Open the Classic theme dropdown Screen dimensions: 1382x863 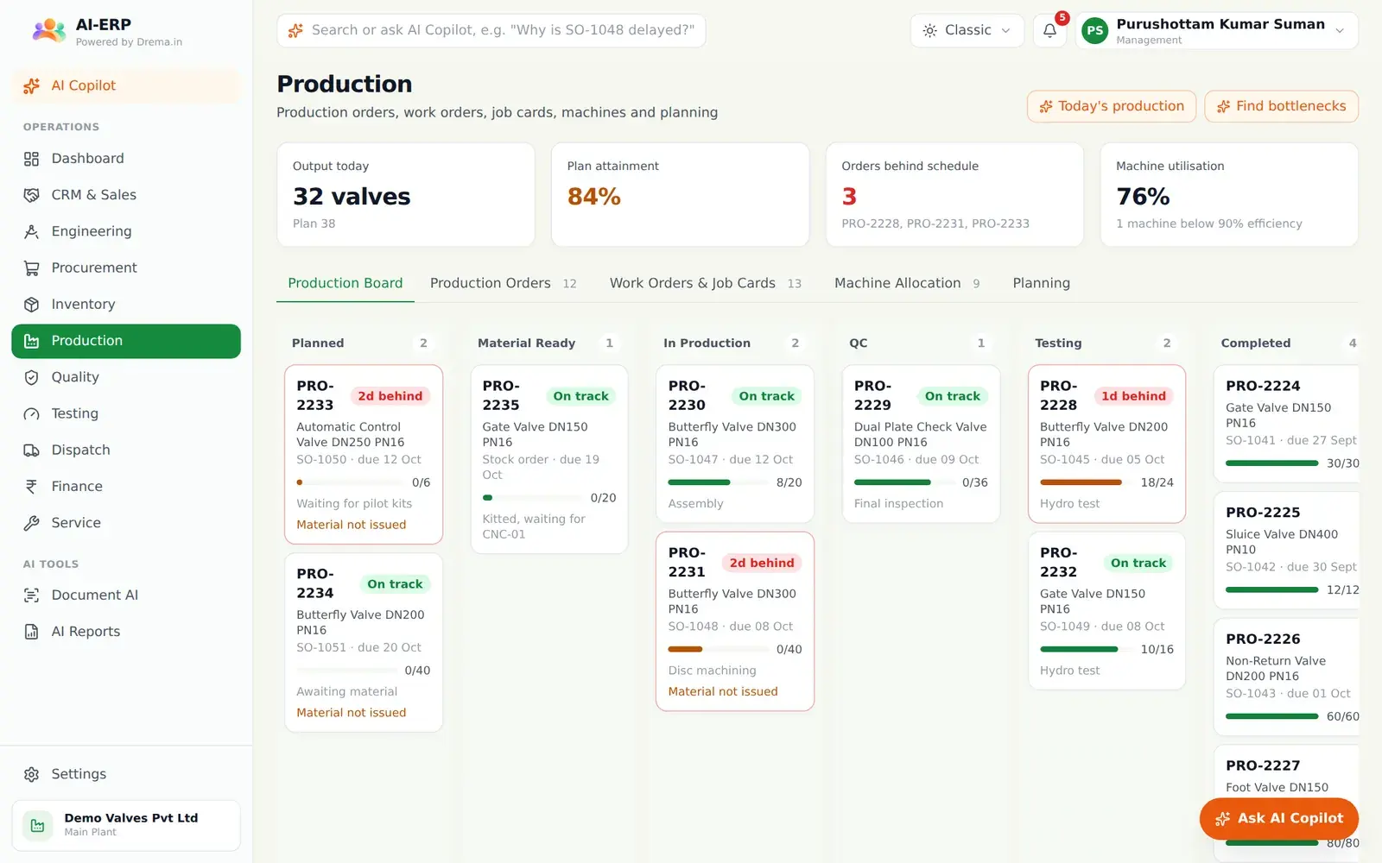tap(967, 30)
